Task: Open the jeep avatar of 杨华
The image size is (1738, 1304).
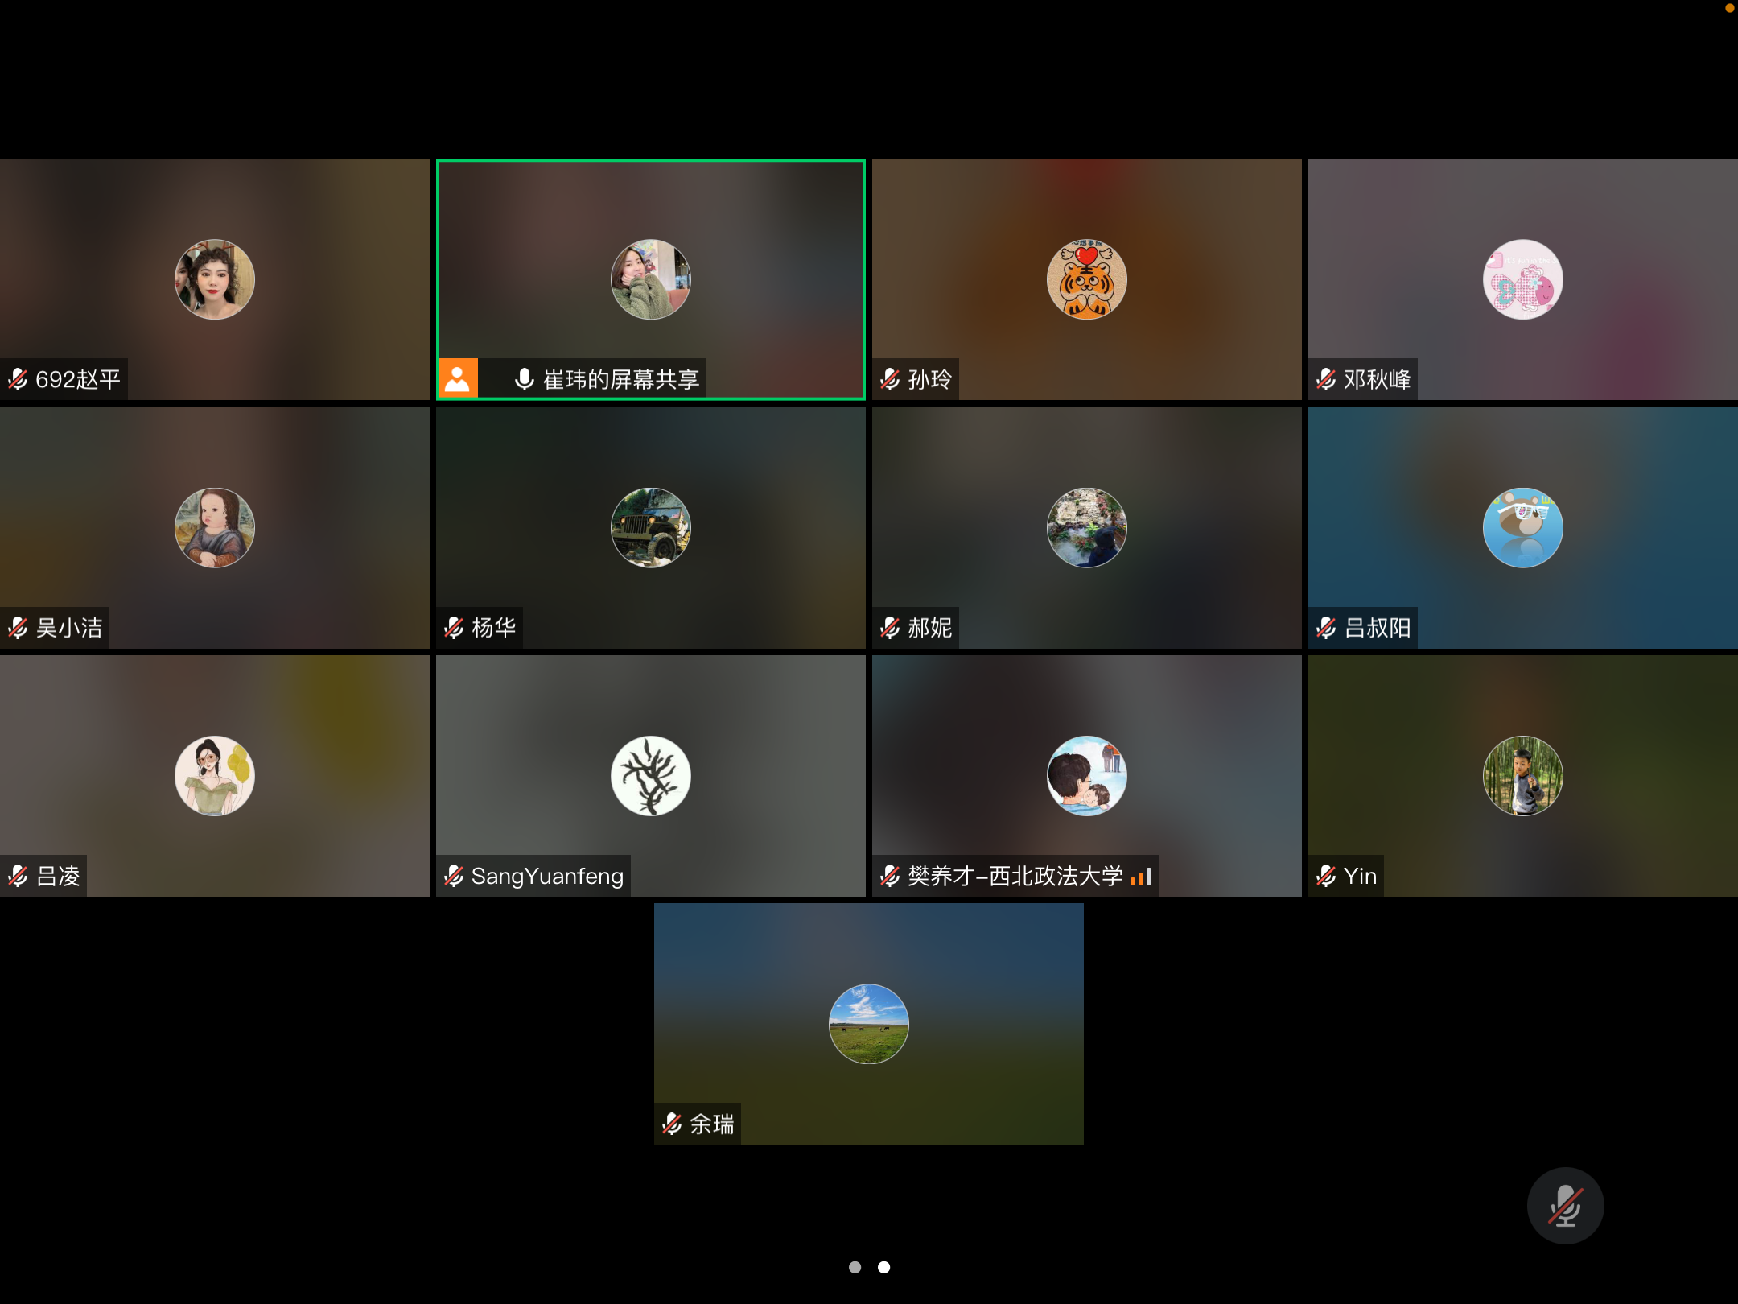Action: click(x=650, y=527)
